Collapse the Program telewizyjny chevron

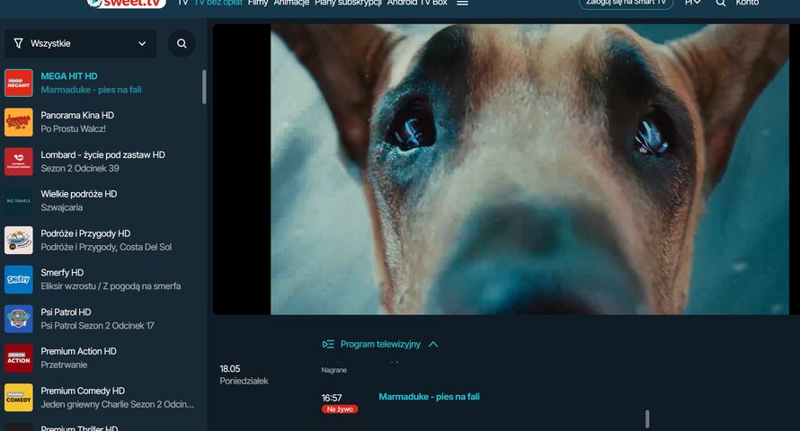point(433,345)
